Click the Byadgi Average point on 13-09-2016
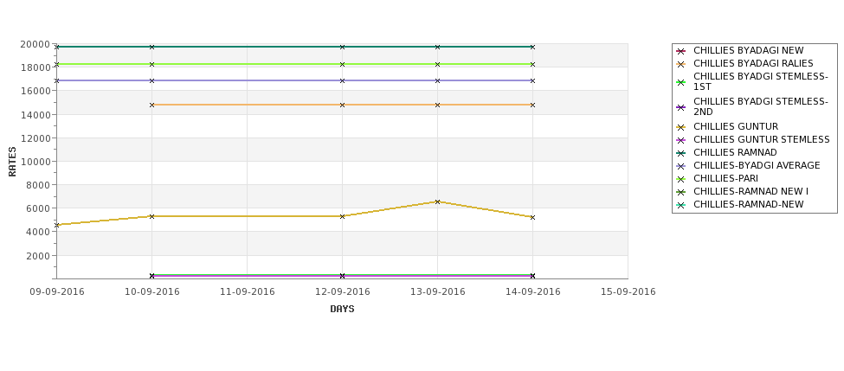The width and height of the screenshot is (844, 371). pos(438,80)
